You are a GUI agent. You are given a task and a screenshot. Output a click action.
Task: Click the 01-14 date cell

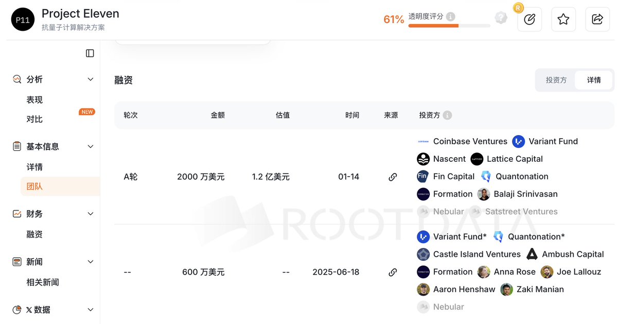(348, 177)
